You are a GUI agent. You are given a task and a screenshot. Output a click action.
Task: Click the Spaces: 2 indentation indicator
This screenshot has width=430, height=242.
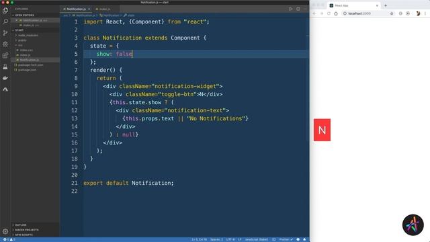point(216,239)
